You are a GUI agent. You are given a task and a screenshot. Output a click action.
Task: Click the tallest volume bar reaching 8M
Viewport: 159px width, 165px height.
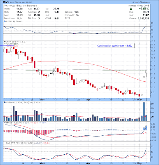pos(144,112)
